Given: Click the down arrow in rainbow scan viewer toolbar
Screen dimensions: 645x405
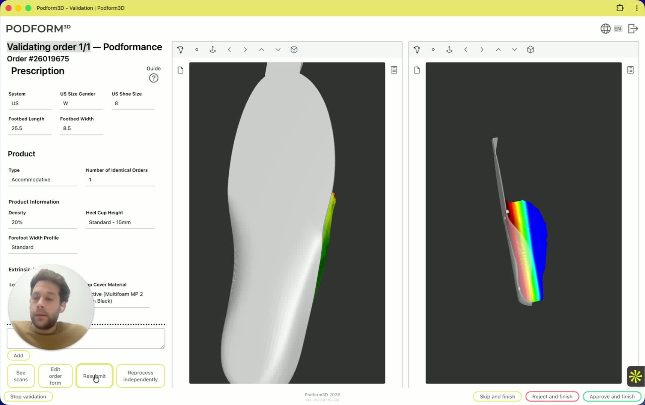Looking at the screenshot, I should 514,49.
